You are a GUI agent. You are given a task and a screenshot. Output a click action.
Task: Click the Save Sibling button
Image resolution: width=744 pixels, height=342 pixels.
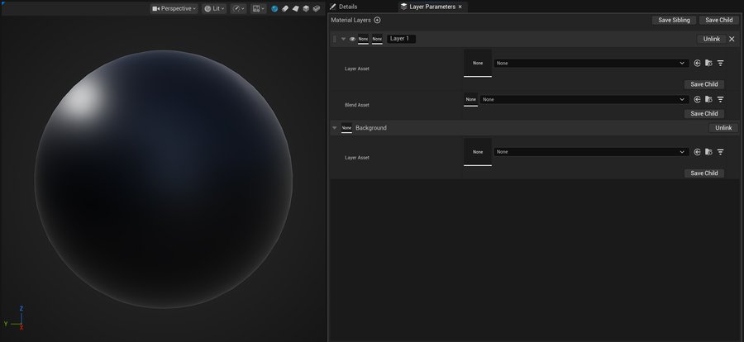click(x=674, y=20)
